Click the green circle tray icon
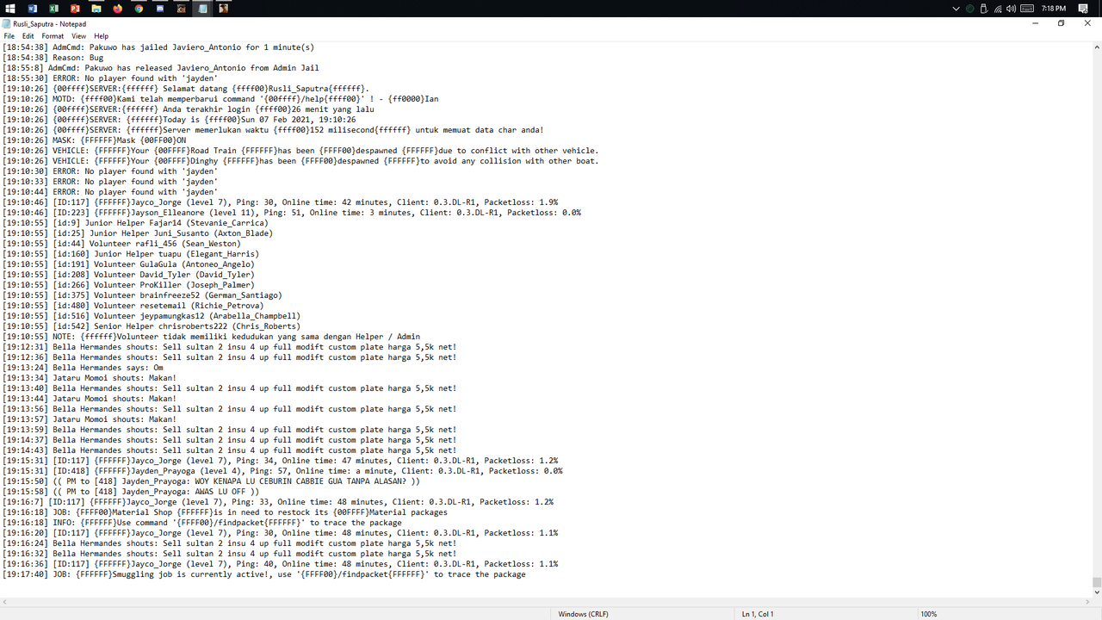 pos(969,8)
